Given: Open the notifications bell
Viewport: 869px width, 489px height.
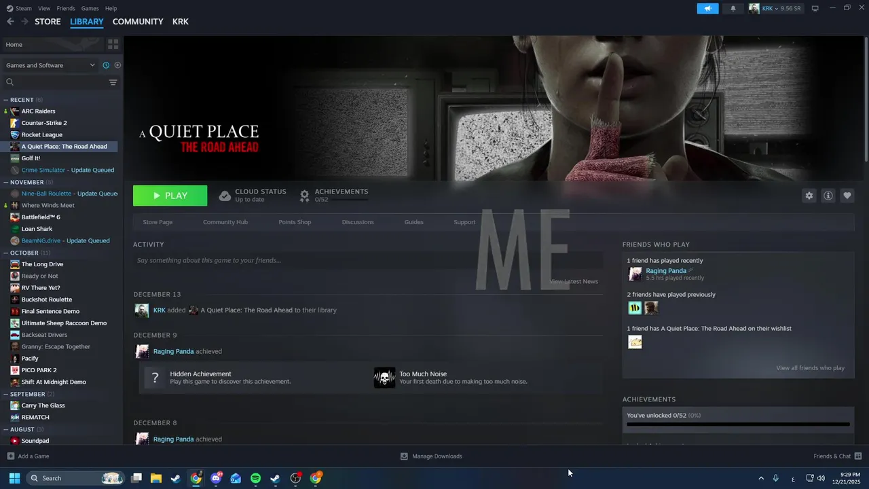Looking at the screenshot, I should 733,8.
